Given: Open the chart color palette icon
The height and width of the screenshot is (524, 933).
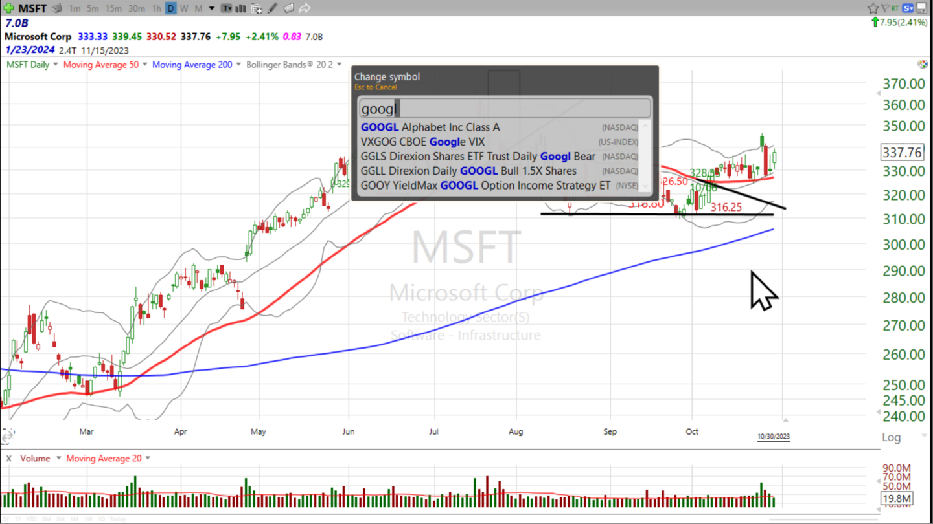Looking at the screenshot, I should pos(922,64).
